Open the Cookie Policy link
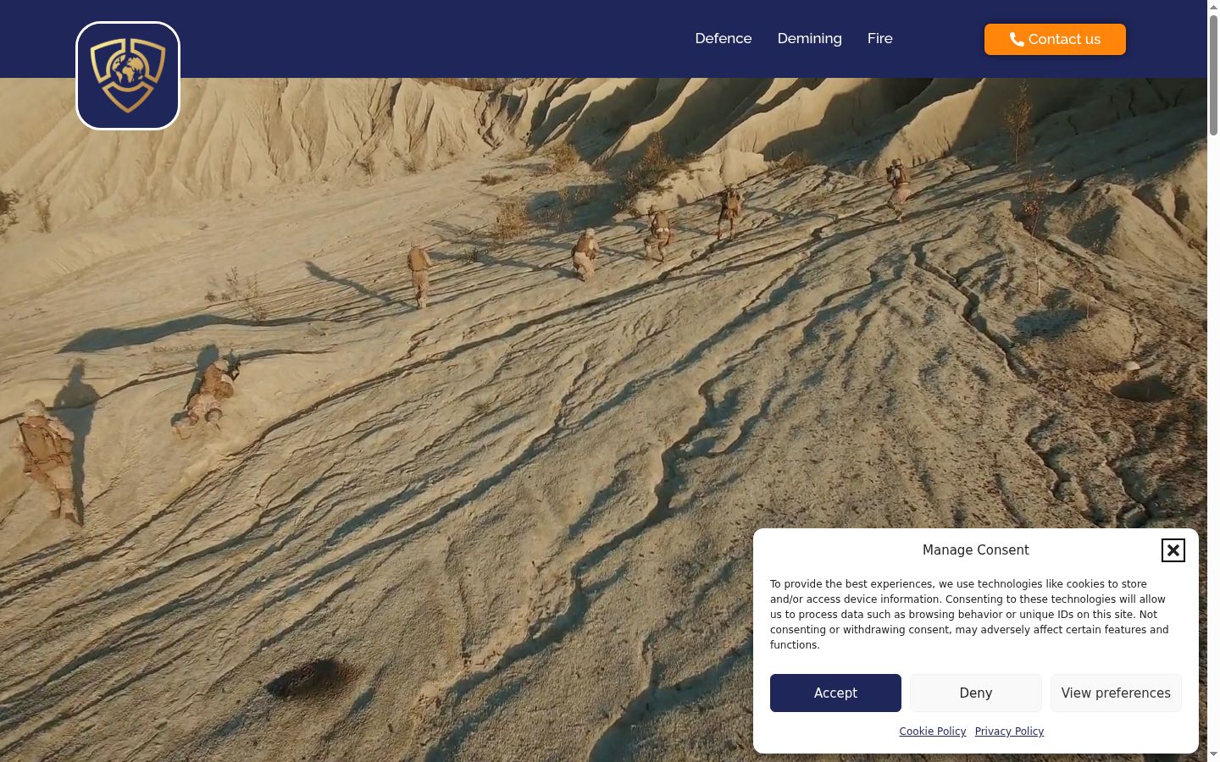1220x762 pixels. (933, 732)
